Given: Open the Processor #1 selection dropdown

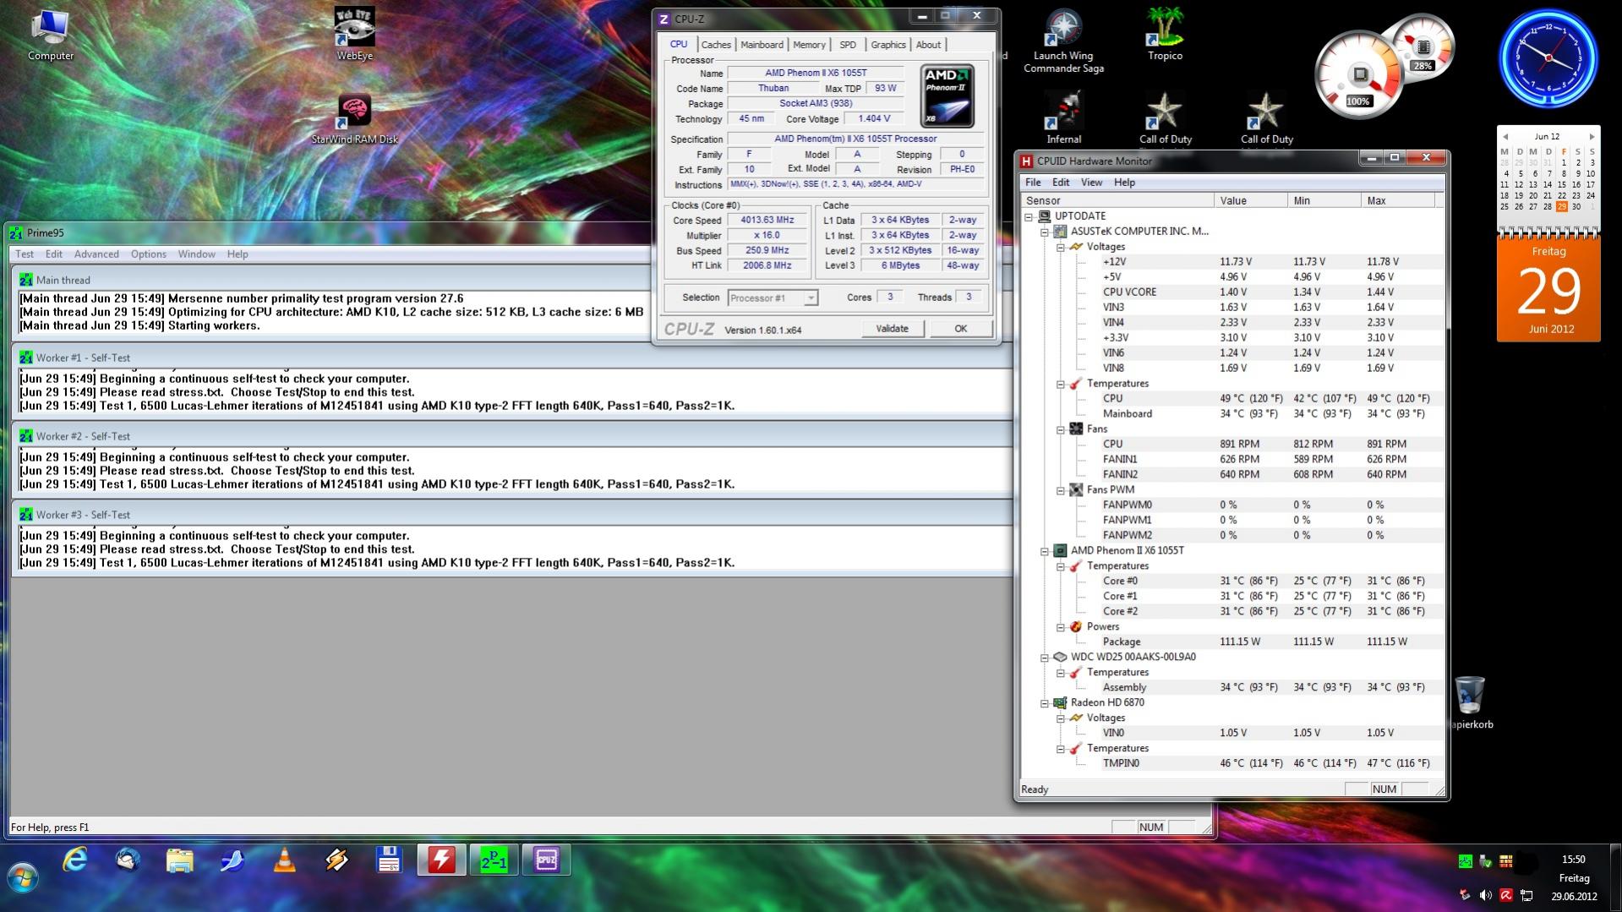Looking at the screenshot, I should point(773,298).
